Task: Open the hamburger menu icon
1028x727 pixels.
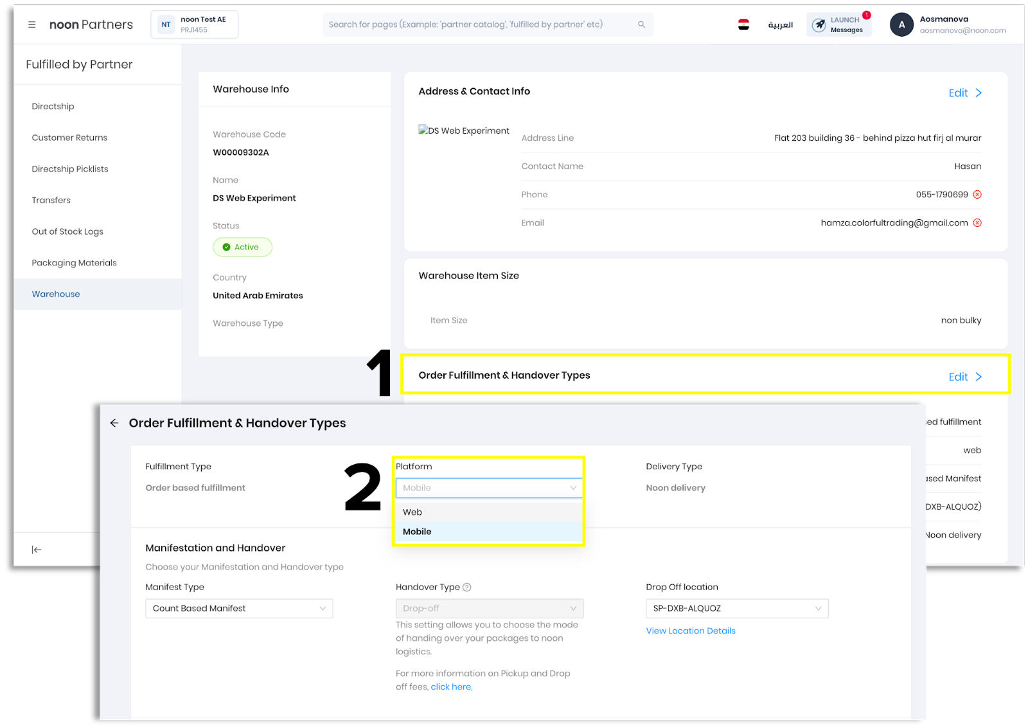Action: coord(32,25)
